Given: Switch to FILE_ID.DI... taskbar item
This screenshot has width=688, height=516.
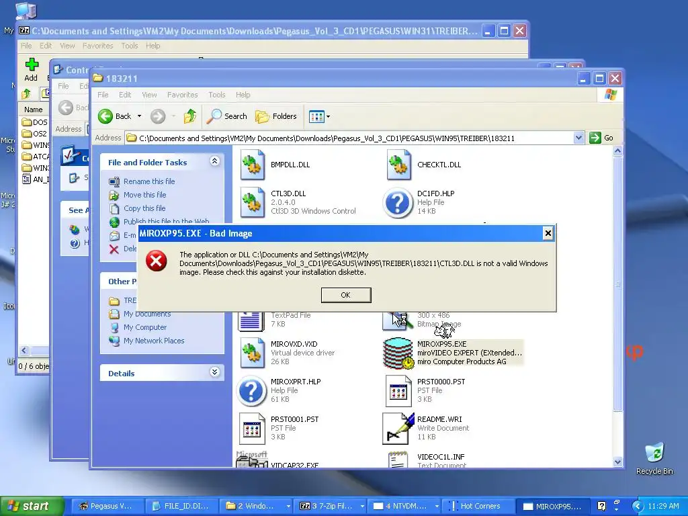Looking at the screenshot, I should (x=180, y=506).
